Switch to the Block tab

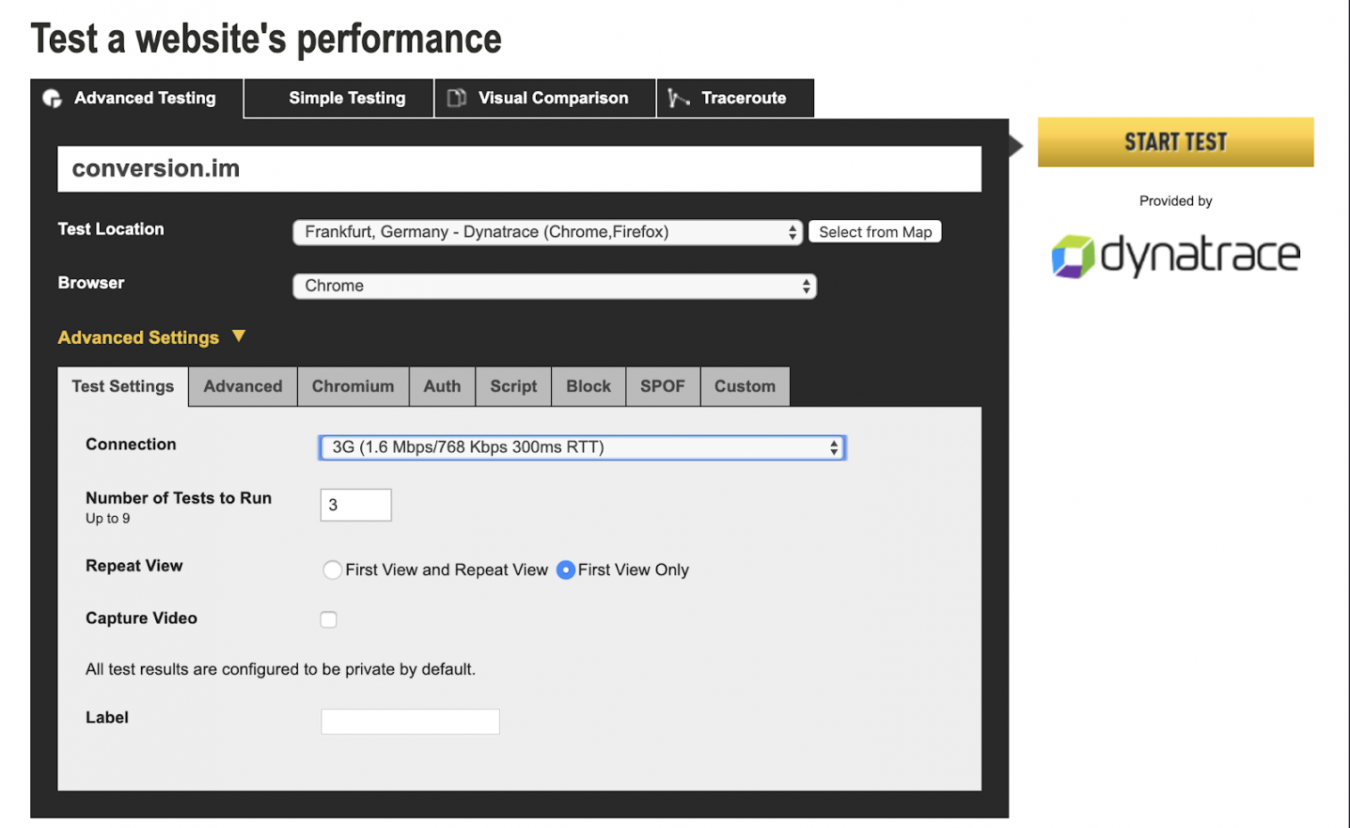589,387
